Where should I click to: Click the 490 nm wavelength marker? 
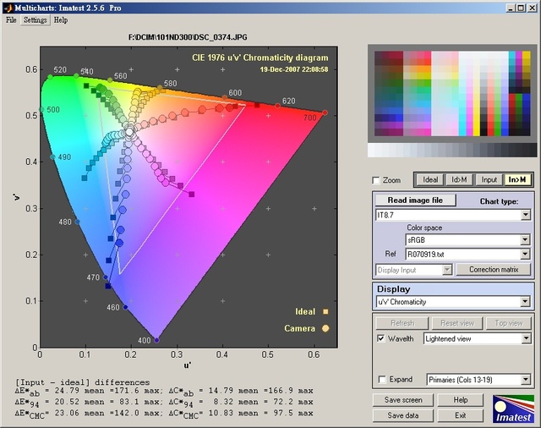(52, 157)
